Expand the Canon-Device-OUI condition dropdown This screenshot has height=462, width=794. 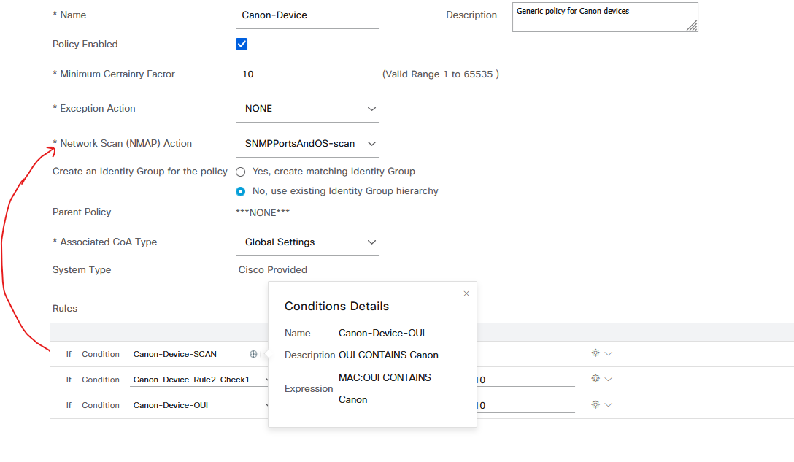pos(268,404)
